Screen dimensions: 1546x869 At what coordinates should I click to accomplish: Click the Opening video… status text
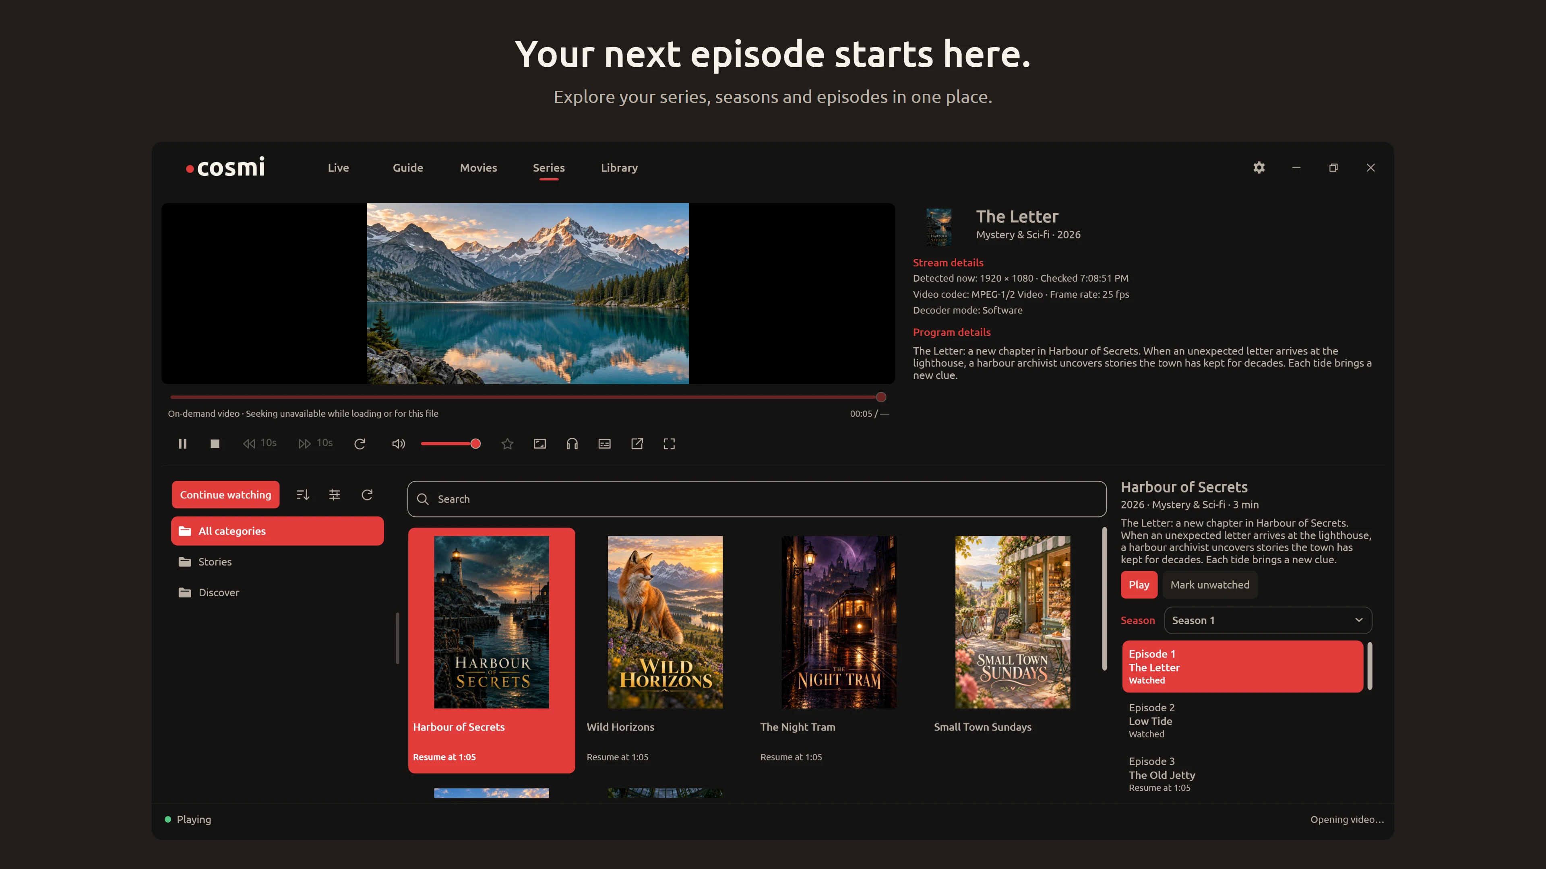point(1347,819)
